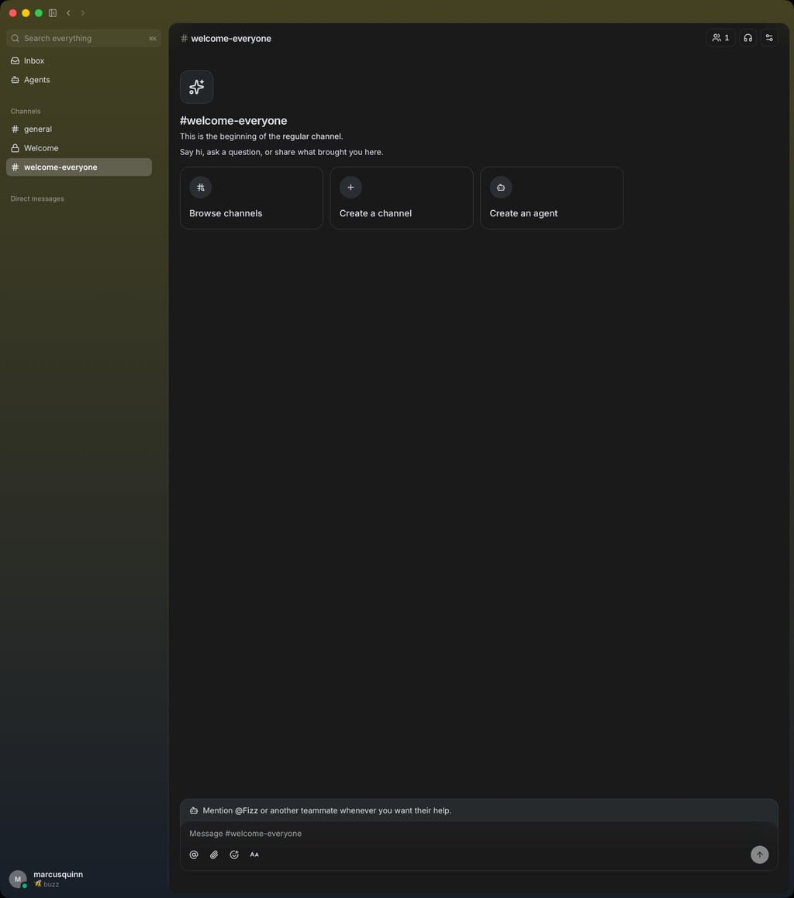This screenshot has height=898, width=794.
Task: Toggle text formatting with the Aa icon
Action: click(x=254, y=855)
